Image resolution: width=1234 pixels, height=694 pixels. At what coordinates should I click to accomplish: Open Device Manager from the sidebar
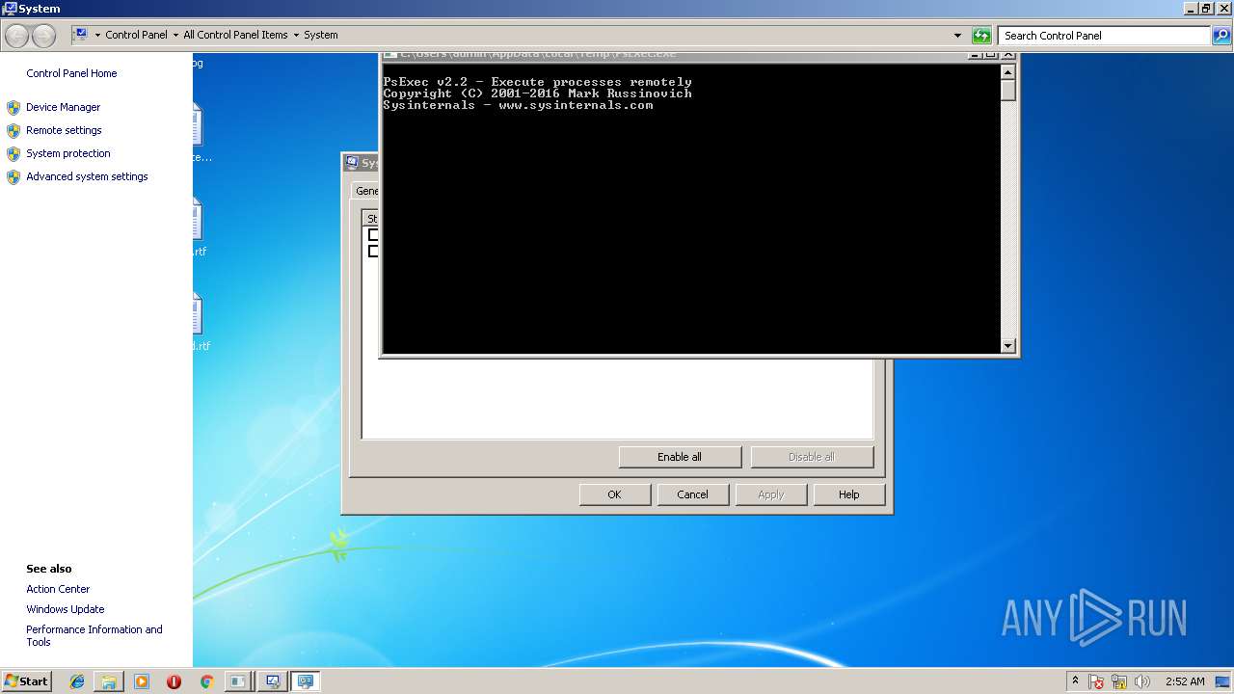click(x=63, y=107)
